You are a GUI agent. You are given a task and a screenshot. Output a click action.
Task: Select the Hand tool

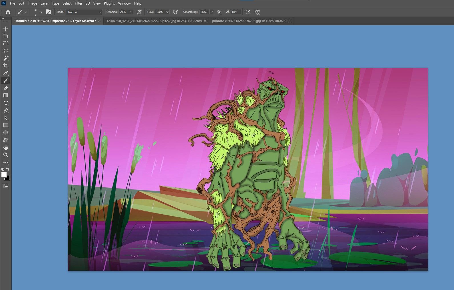[x=6, y=147]
